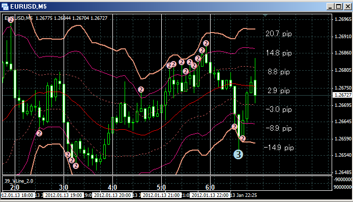Maximize the EURUSD,M5 chart window

click(x=339, y=7)
